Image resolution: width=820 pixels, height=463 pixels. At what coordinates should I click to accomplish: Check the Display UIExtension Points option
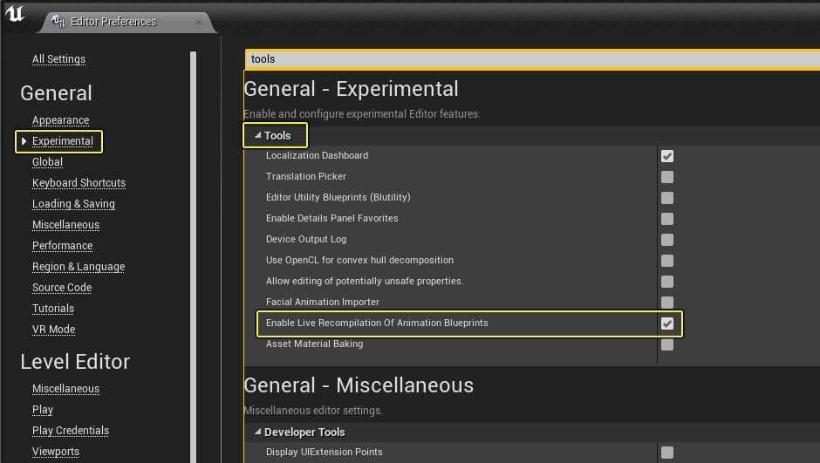(x=667, y=453)
